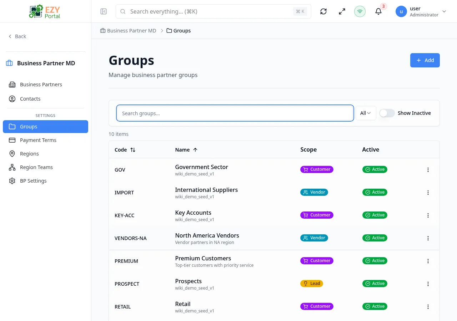The height and width of the screenshot is (321, 457).
Task: Click Scope column header
Action: 308,150
